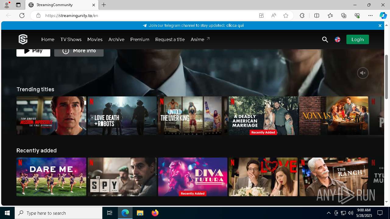Open the Archive page
The image size is (390, 219).
point(116,40)
